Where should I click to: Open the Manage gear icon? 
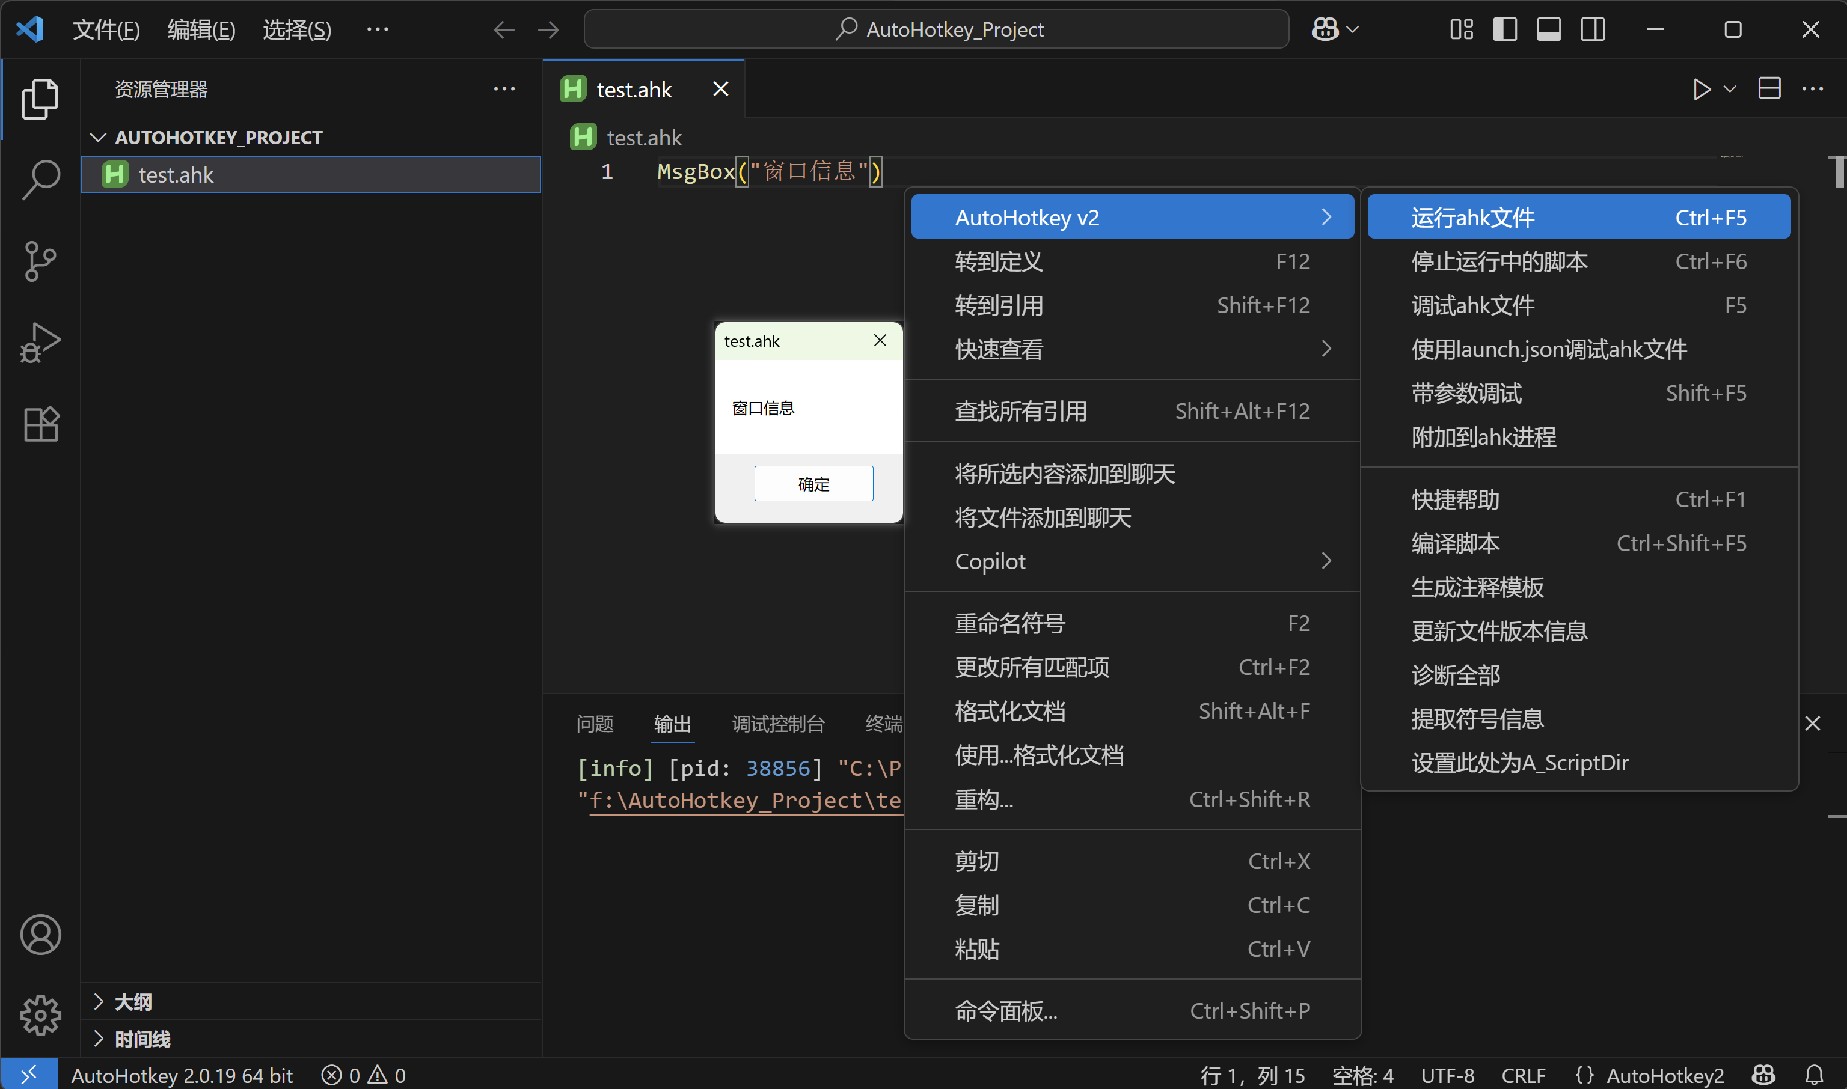(x=40, y=1016)
